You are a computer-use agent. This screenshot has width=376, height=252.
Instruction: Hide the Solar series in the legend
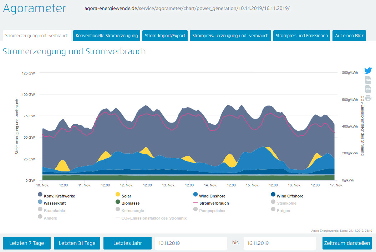coord(126,196)
